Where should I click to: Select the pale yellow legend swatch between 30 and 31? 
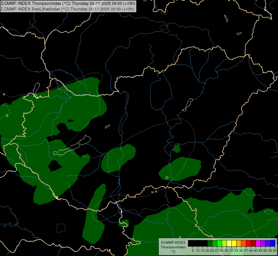229,243
